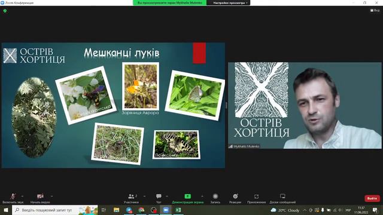
Task: Click the oval tree foliage photo
Action: (x=34, y=118)
